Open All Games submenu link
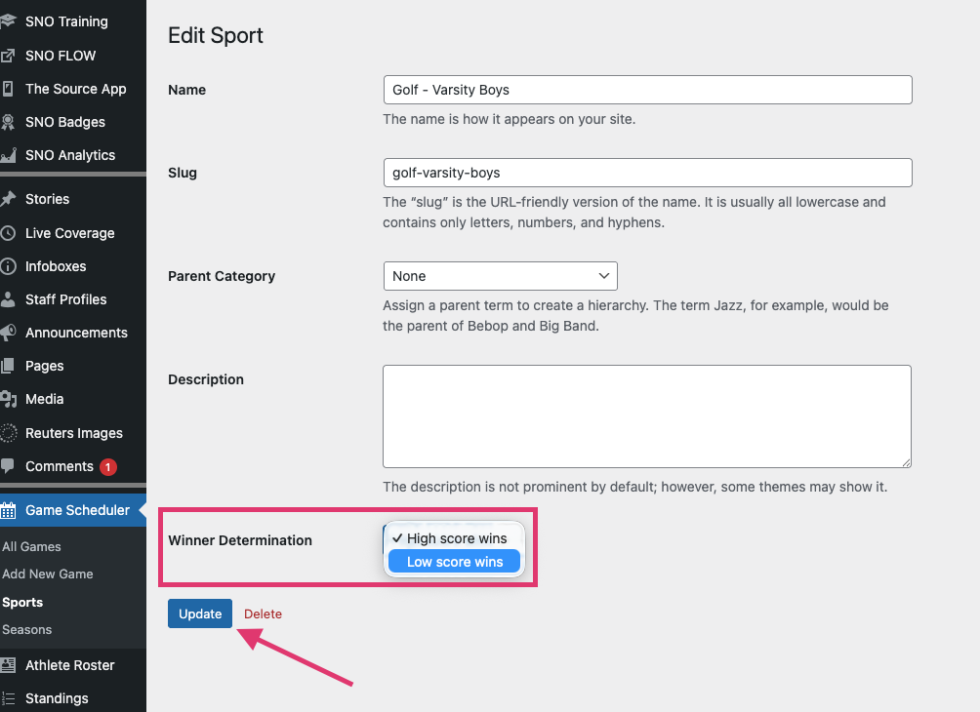This screenshot has height=712, width=980. click(x=31, y=546)
